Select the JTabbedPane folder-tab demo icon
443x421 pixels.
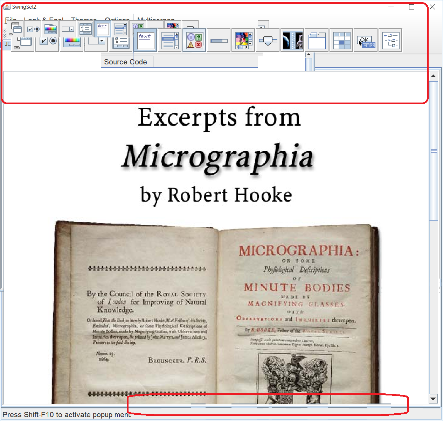point(317,40)
